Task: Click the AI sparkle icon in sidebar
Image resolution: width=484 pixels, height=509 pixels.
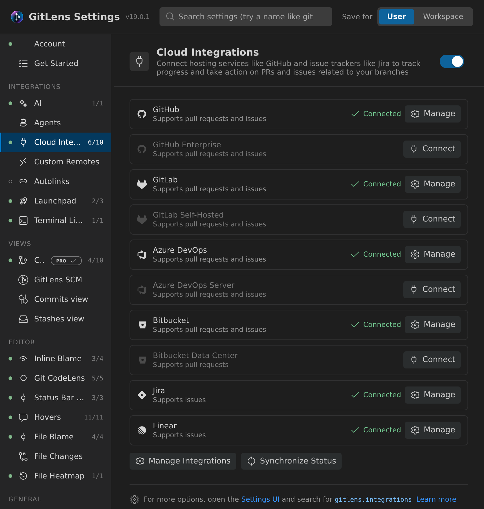Action: (x=23, y=103)
